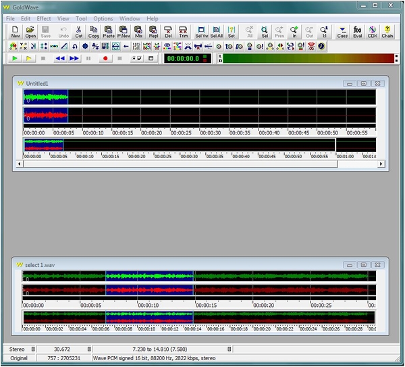The width and height of the screenshot is (405, 367).
Task: Open the View menu
Action: click(63, 19)
